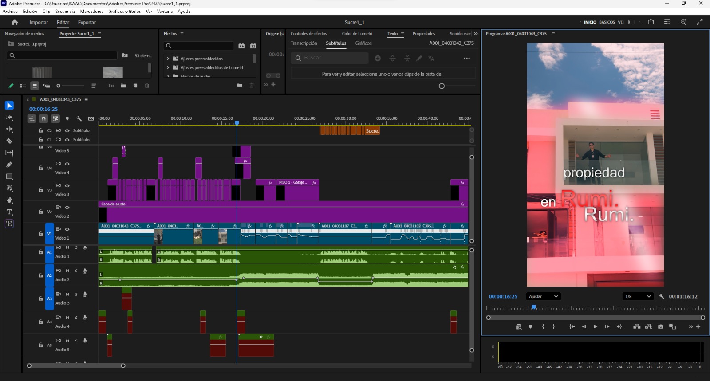Expand the Ajustes preestablecidos de Lumetri folder

[168, 67]
